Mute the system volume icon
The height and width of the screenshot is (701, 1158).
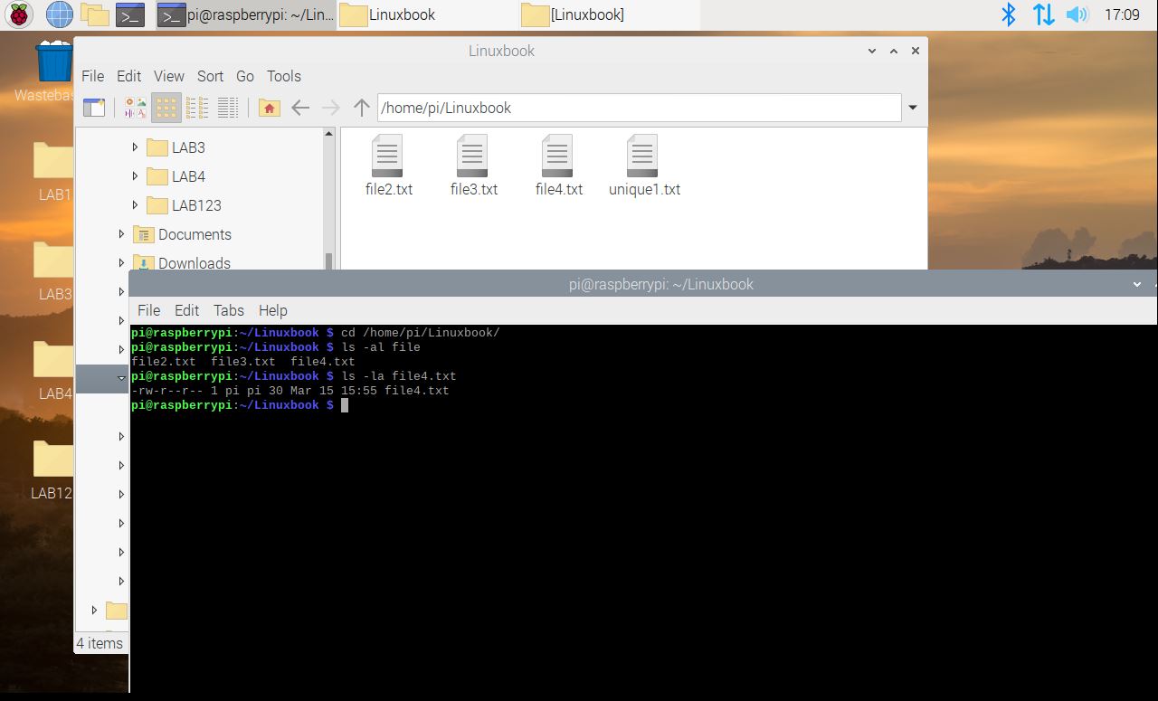[x=1077, y=14]
